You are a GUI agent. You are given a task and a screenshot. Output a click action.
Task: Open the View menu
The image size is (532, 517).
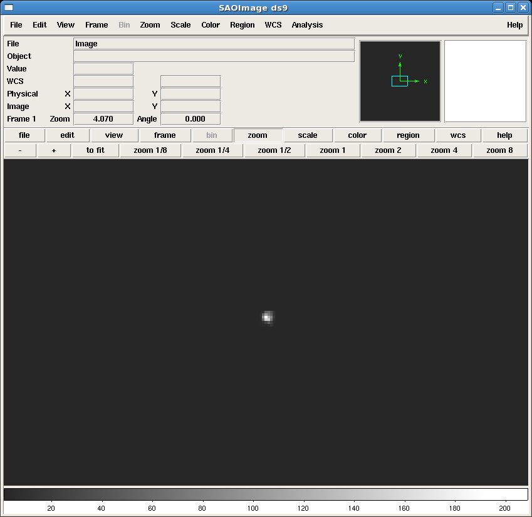point(66,25)
